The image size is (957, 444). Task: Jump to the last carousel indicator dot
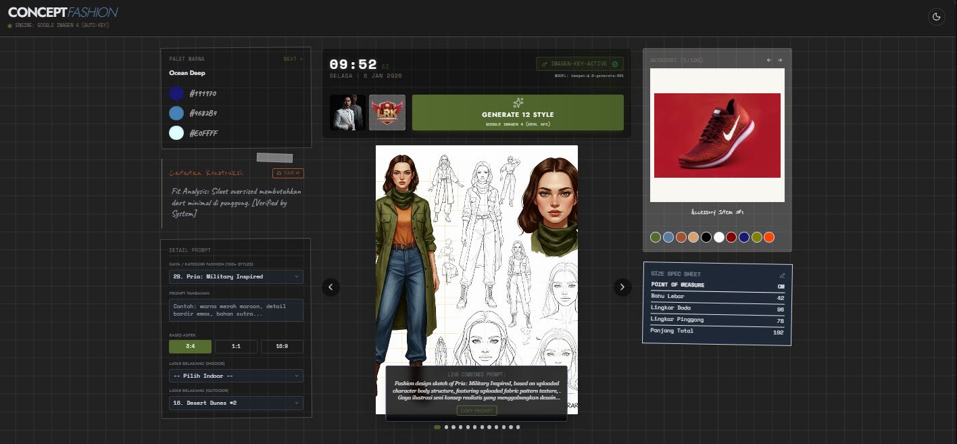518,427
